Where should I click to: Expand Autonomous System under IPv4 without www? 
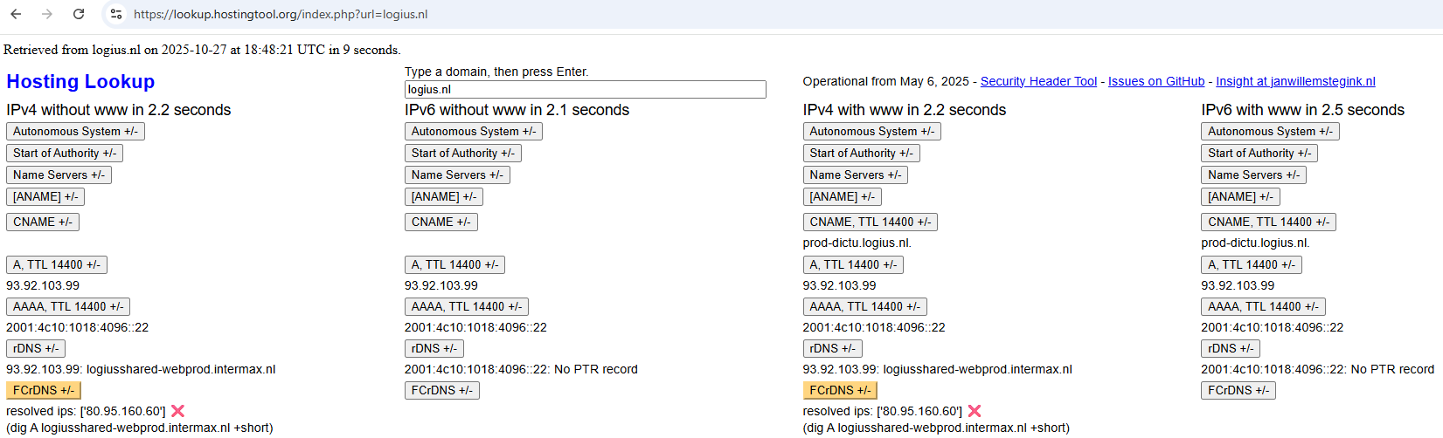pyautogui.click(x=75, y=131)
